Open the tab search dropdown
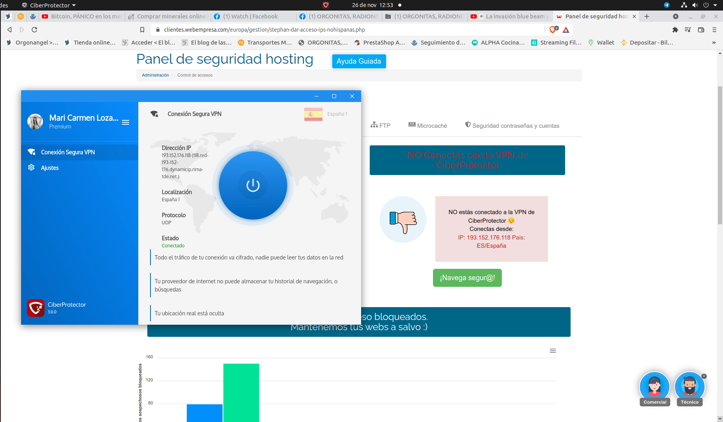723x422 pixels. 676,16
